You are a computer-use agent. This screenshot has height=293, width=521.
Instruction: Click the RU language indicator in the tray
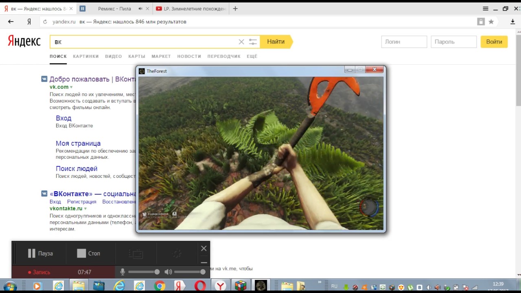(x=334, y=286)
